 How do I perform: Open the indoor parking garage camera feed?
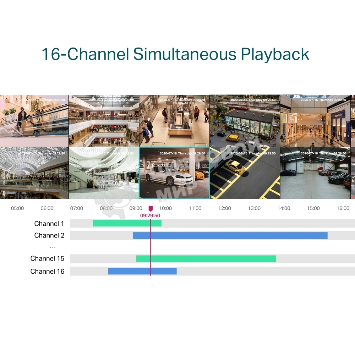(x=315, y=173)
